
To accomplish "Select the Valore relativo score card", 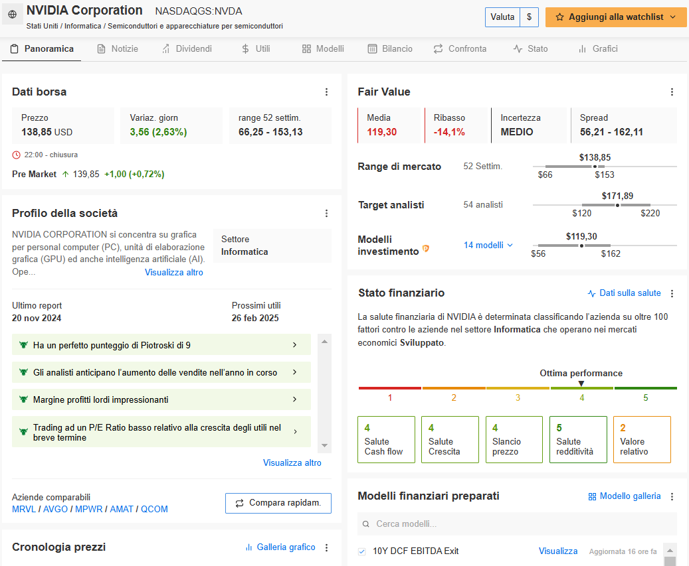I will tap(642, 440).
